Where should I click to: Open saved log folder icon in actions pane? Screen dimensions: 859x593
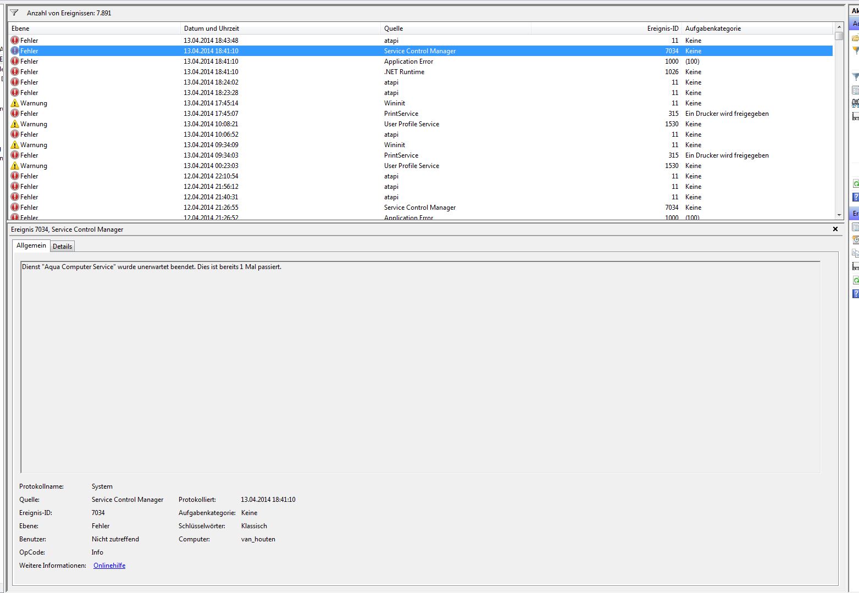point(855,38)
